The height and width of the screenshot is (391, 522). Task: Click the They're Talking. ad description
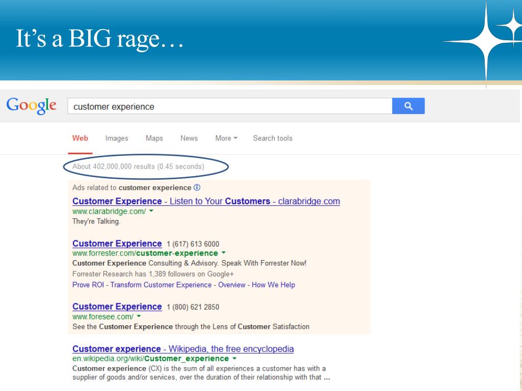[x=96, y=221]
